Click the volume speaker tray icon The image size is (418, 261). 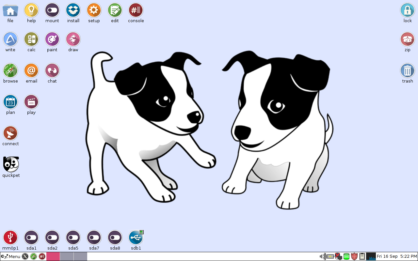pyautogui.click(x=323, y=256)
